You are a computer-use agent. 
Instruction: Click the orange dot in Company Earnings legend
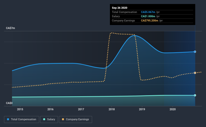pos(63,119)
